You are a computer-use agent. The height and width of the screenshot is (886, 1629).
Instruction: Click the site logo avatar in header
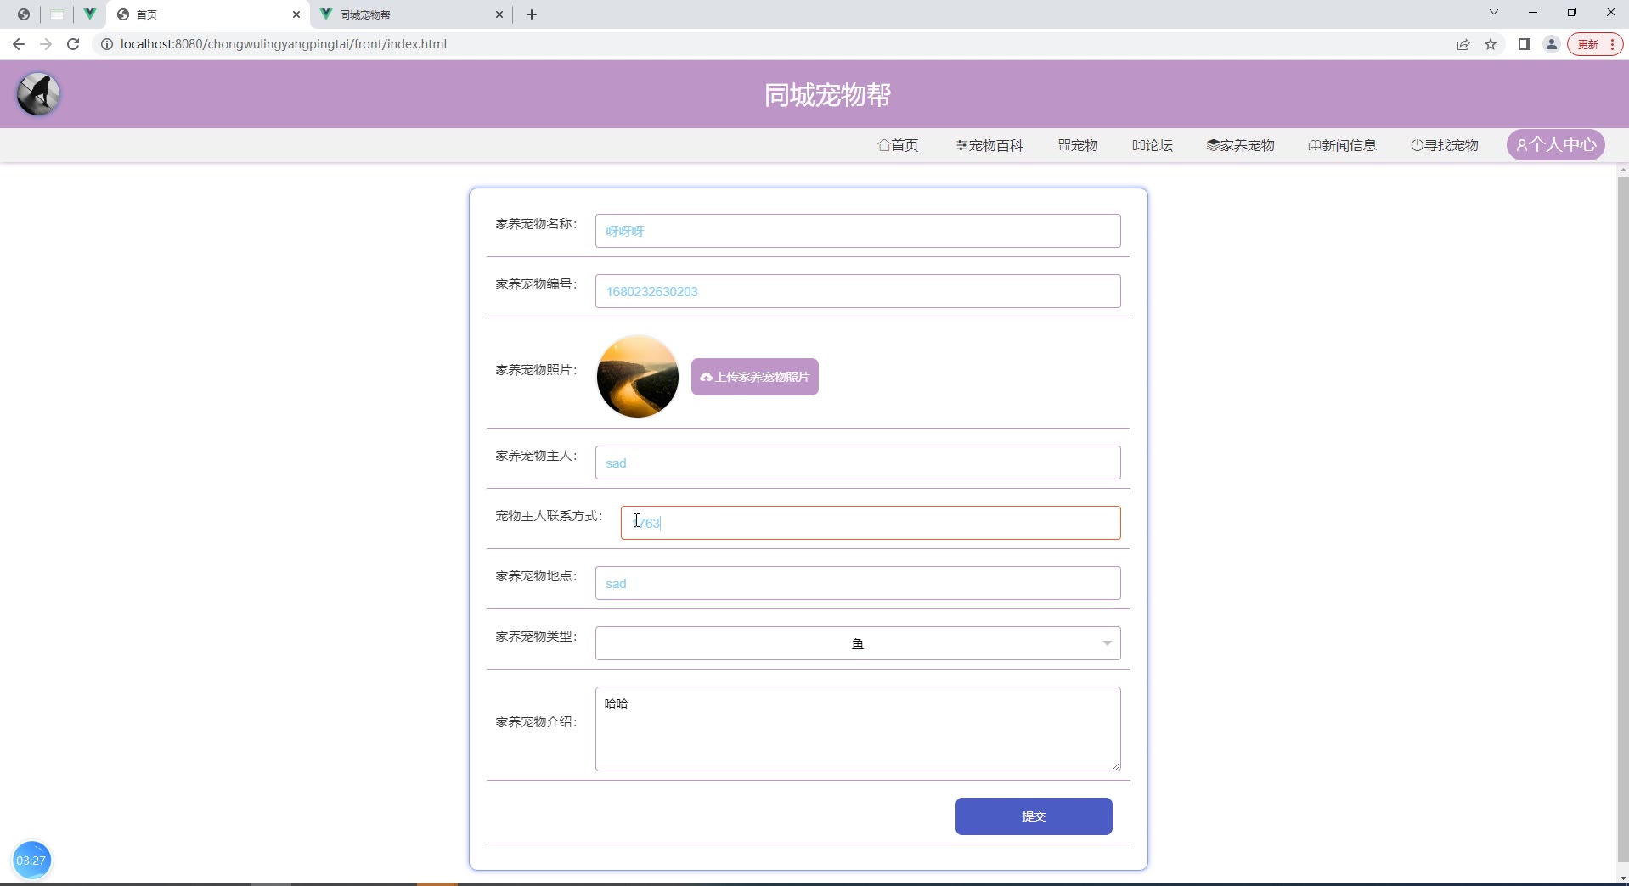pyautogui.click(x=38, y=93)
